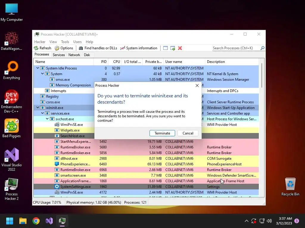This screenshot has height=228, width=305.
Task: Click the PhoneExperience process icon
Action: [x=57, y=164]
